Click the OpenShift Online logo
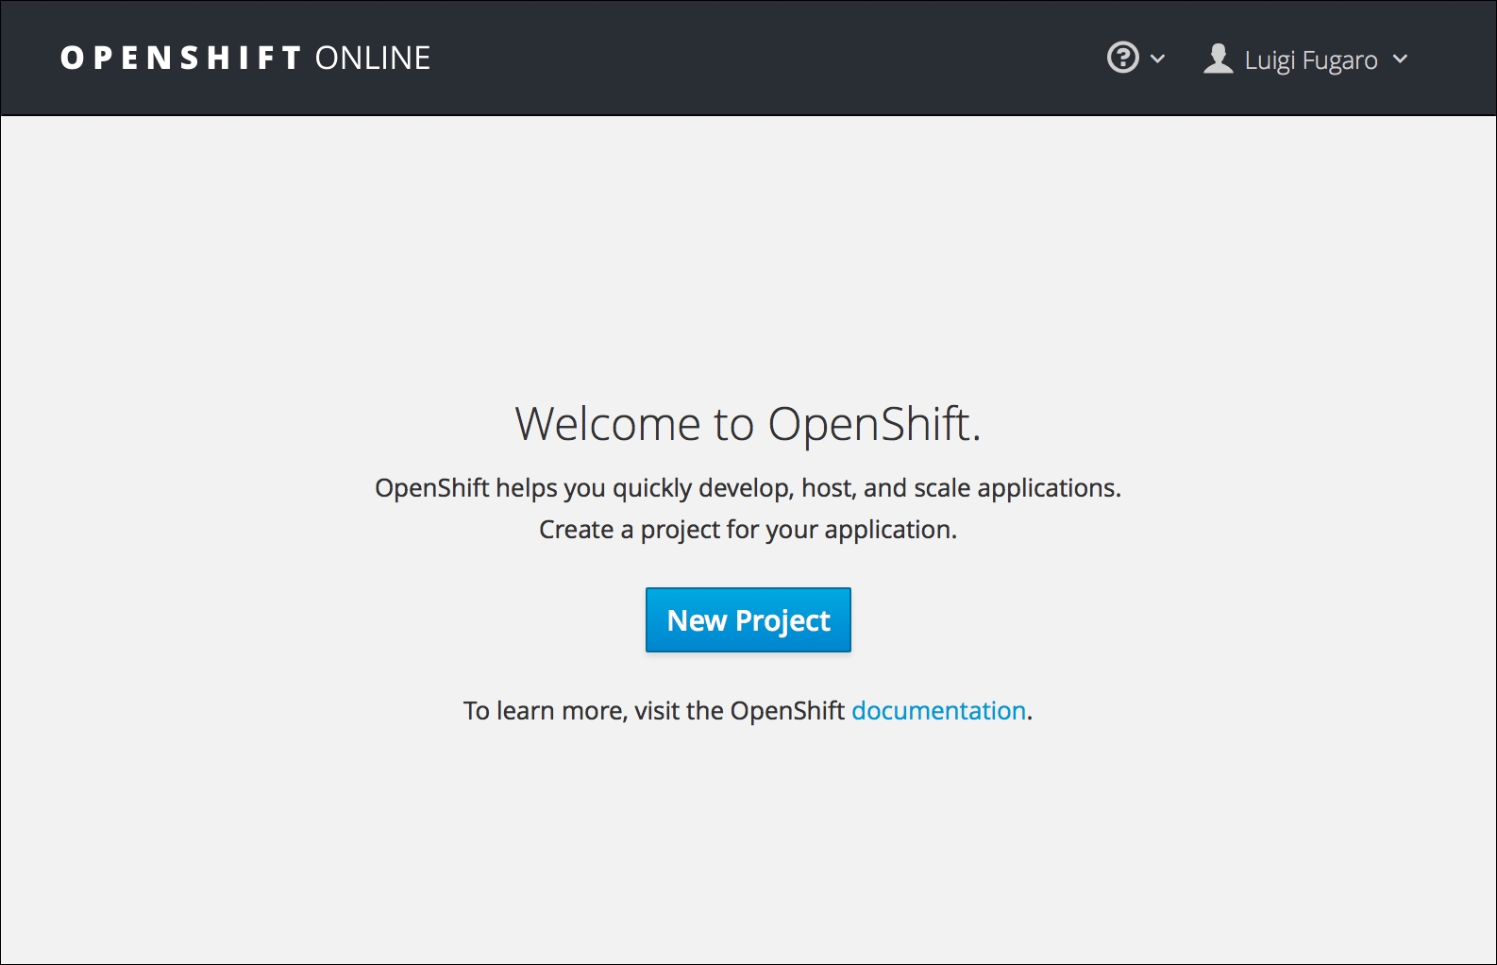1497x965 pixels. 245,59
